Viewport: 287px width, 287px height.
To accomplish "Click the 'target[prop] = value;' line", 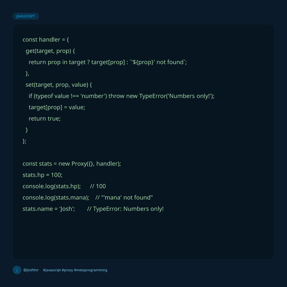I will point(57,107).
